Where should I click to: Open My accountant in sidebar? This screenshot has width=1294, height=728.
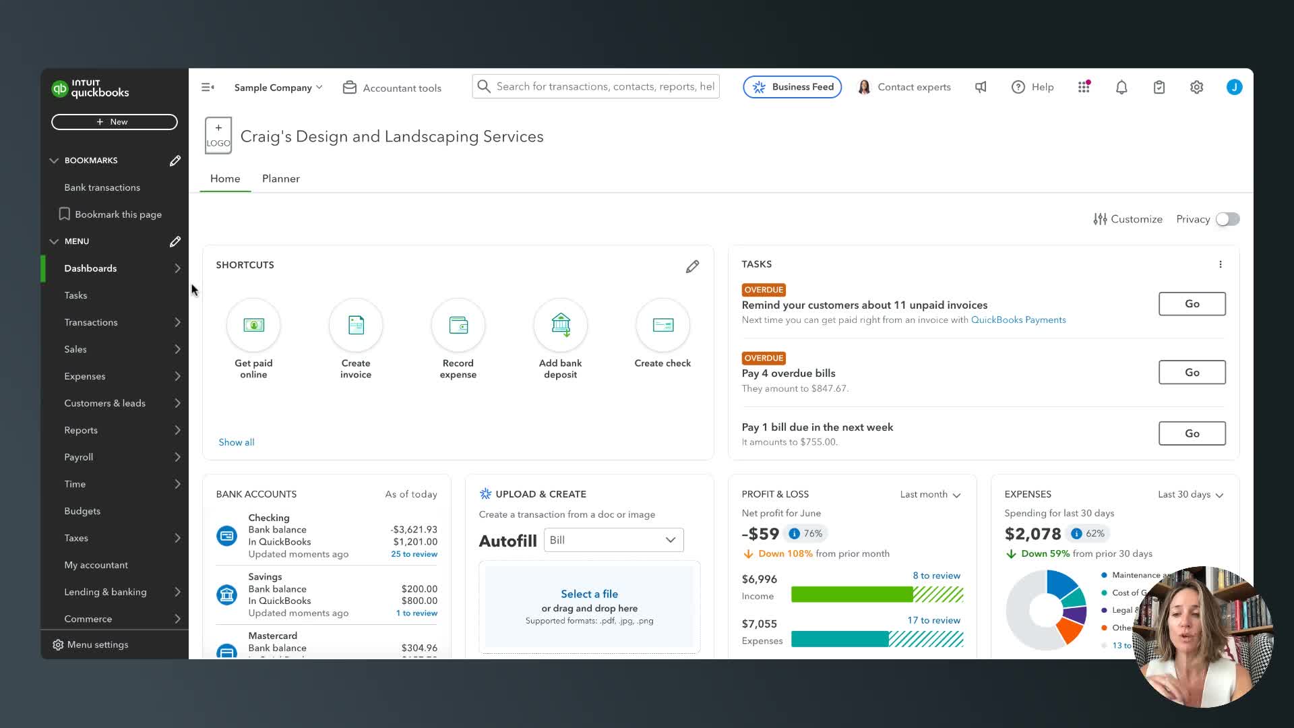pos(115,565)
